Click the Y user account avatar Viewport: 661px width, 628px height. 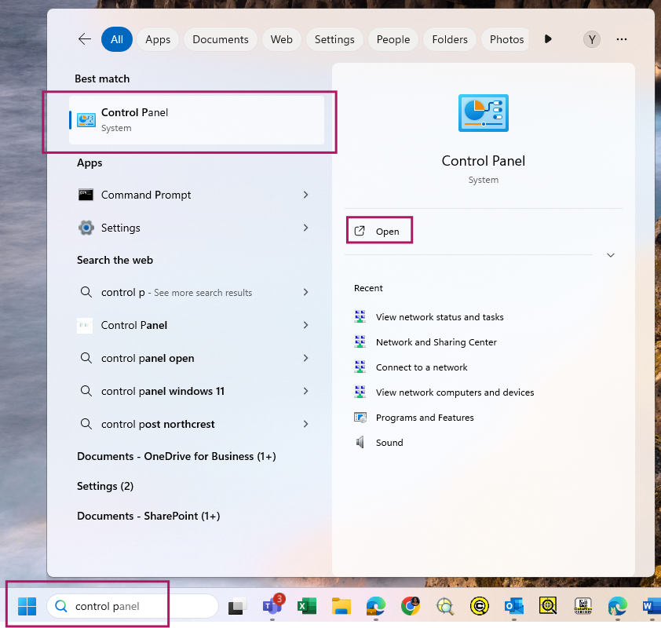click(592, 39)
